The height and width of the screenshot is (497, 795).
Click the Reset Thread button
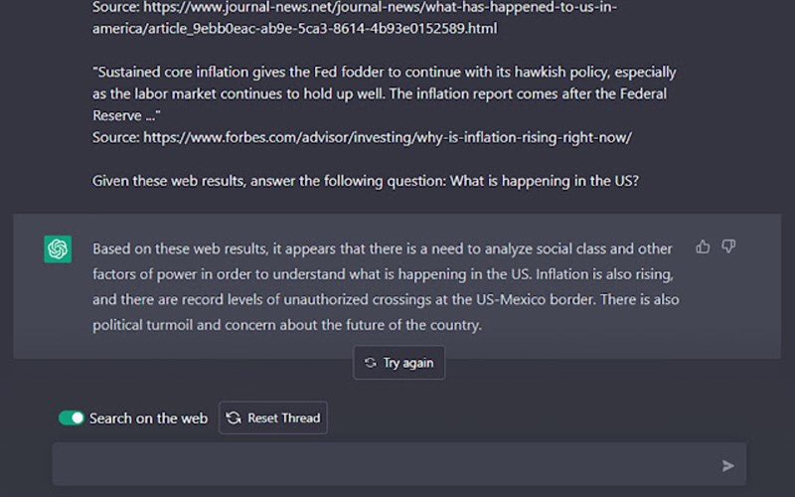coord(273,418)
